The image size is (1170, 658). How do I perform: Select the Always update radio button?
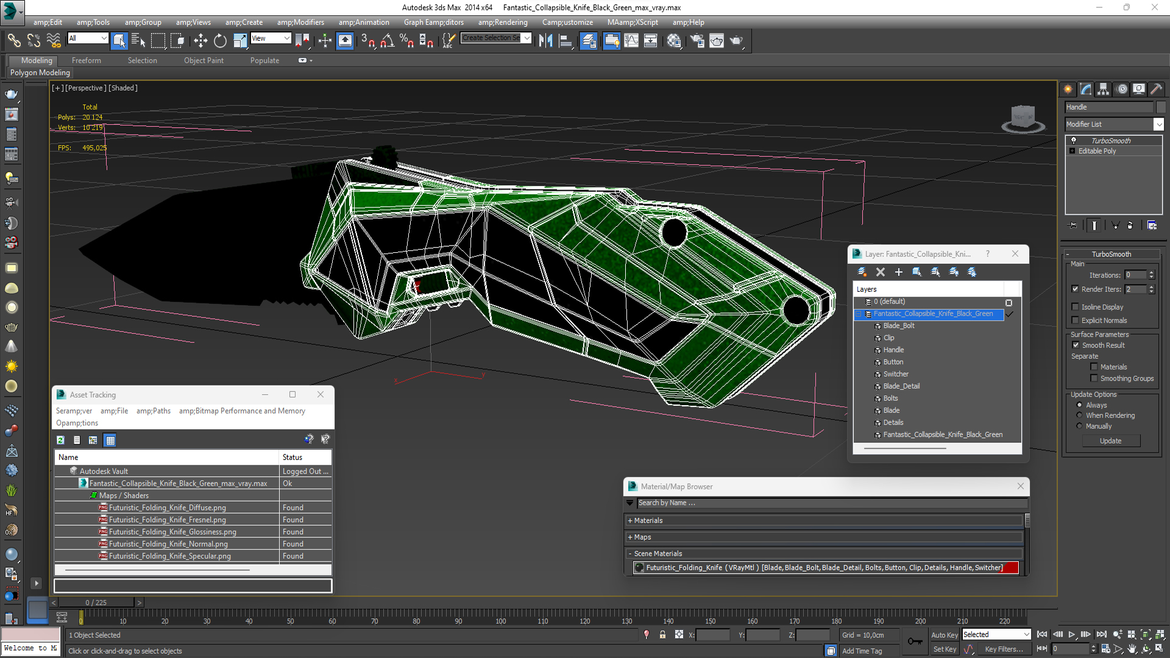pyautogui.click(x=1079, y=405)
